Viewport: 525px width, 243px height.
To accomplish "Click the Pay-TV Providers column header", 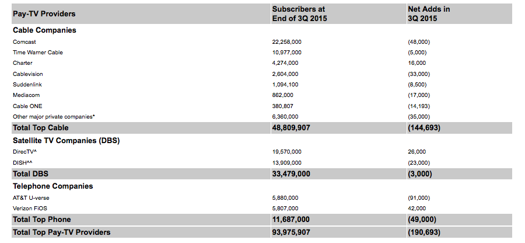I will pos(44,13).
